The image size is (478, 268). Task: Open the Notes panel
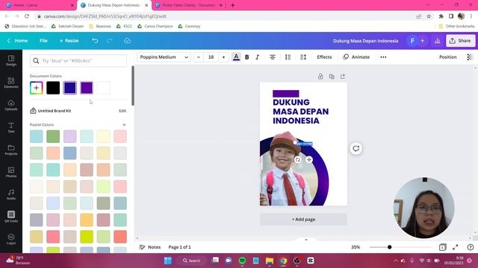(150, 247)
